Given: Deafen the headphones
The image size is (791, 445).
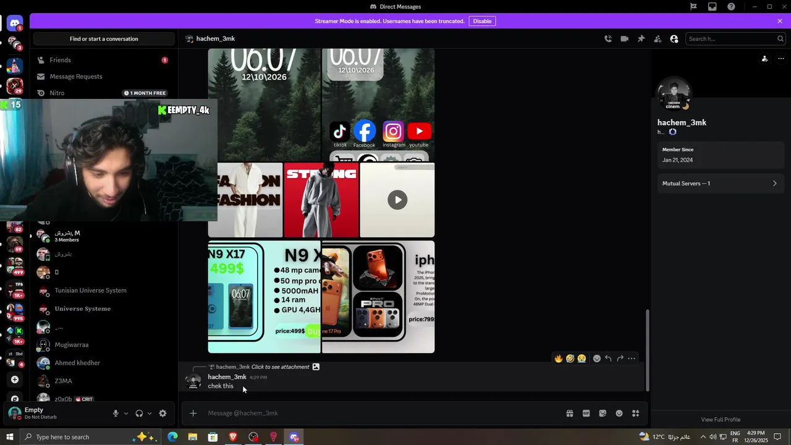Looking at the screenshot, I should pyautogui.click(x=139, y=413).
